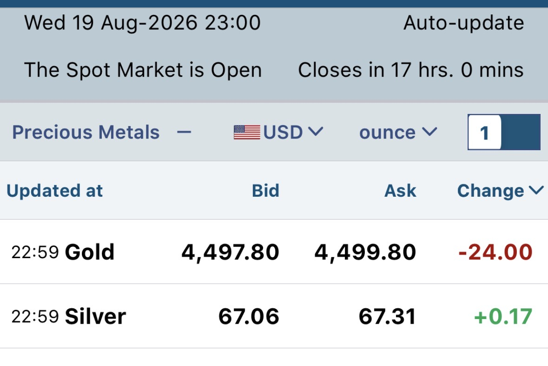The image size is (548, 366).
Task: Open the USD currency dropdown
Action: coord(278,132)
